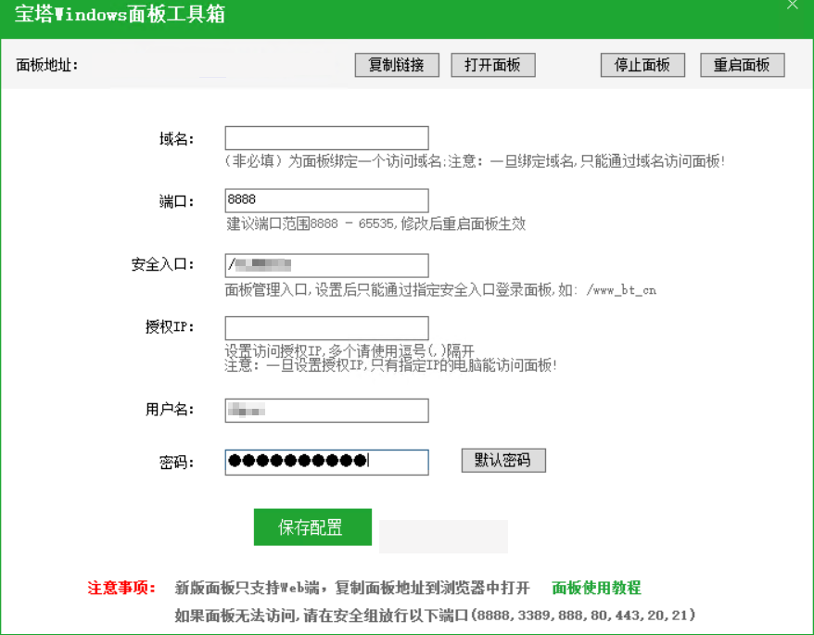814x635 pixels.
Task: Save settings with the green 保存配置 button
Action: (x=313, y=527)
